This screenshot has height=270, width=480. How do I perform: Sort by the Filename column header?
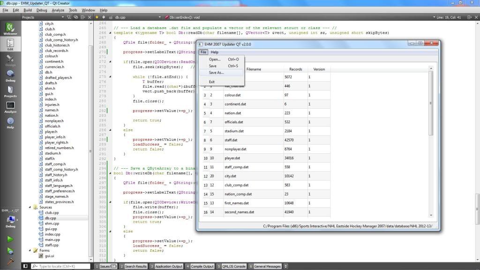click(x=254, y=69)
